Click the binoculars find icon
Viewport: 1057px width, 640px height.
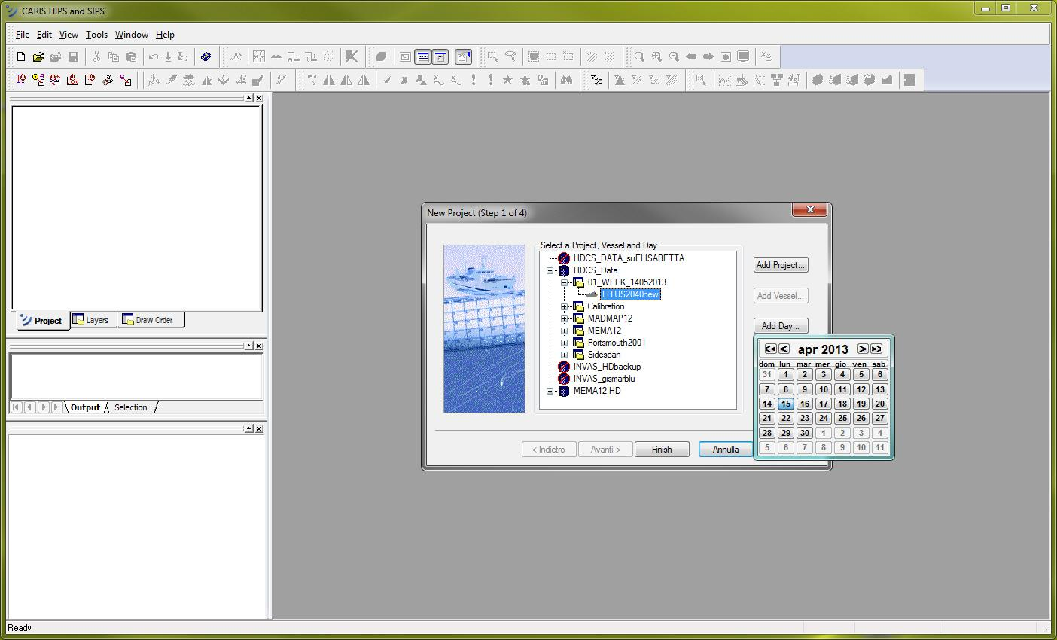point(566,80)
